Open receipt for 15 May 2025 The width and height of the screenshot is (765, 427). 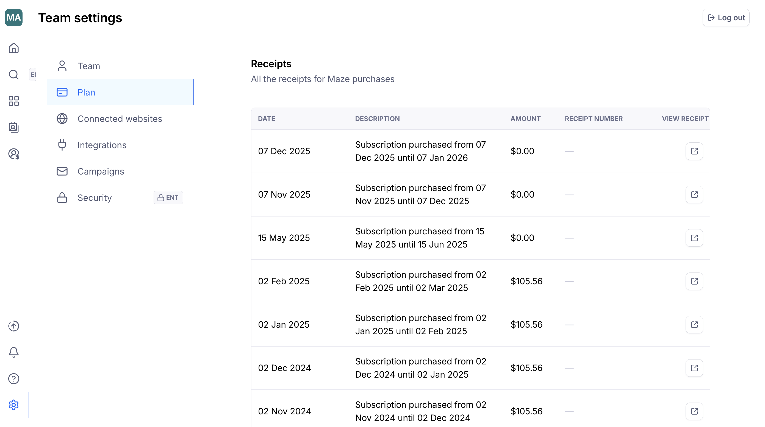[694, 238]
